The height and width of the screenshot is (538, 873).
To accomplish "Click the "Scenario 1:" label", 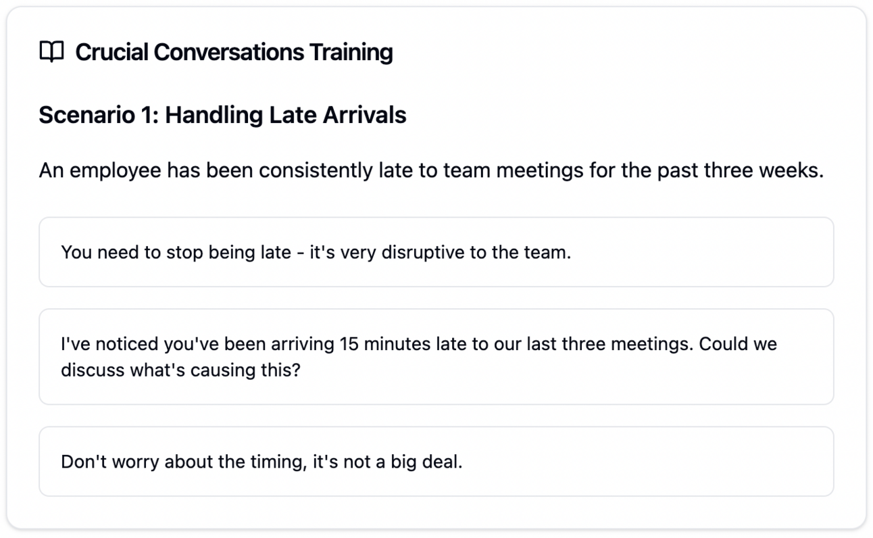I will pyautogui.click(x=99, y=115).
